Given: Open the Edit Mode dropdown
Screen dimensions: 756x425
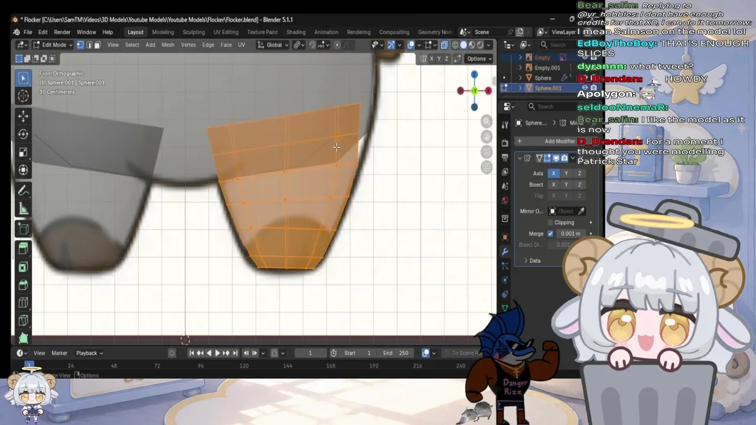Looking at the screenshot, I should pyautogui.click(x=53, y=45).
